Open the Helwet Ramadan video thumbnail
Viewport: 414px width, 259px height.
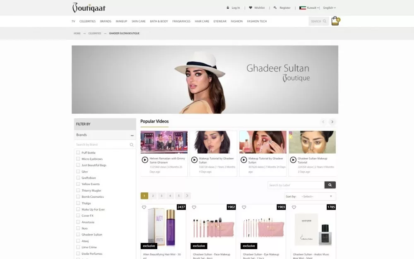tap(164, 142)
